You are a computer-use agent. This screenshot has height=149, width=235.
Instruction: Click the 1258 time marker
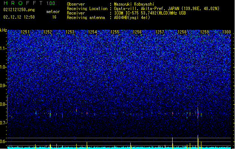[x=182, y=32]
